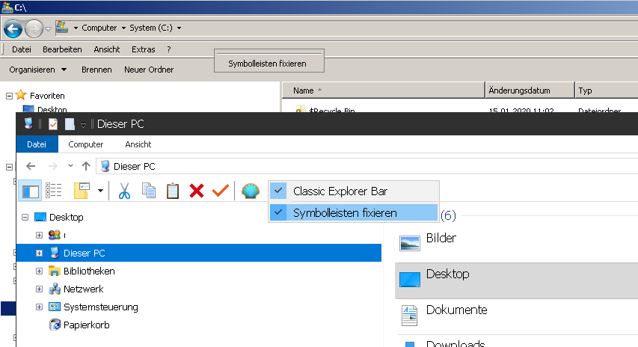638x347 pixels.
Task: Select Desktop in the folder tree
Action: 67,217
